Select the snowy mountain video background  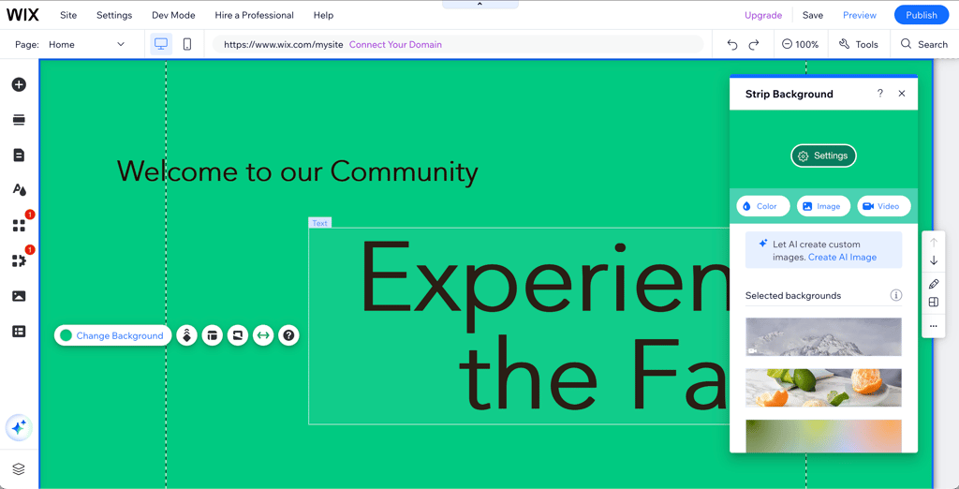click(823, 336)
